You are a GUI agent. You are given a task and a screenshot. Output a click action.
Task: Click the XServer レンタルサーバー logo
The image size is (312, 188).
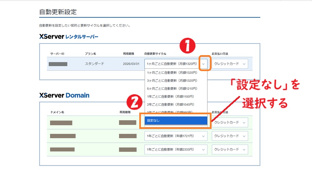point(69,37)
